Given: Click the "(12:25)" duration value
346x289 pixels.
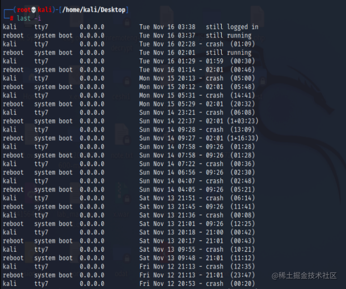Looking at the screenshot, I should click(242, 224).
